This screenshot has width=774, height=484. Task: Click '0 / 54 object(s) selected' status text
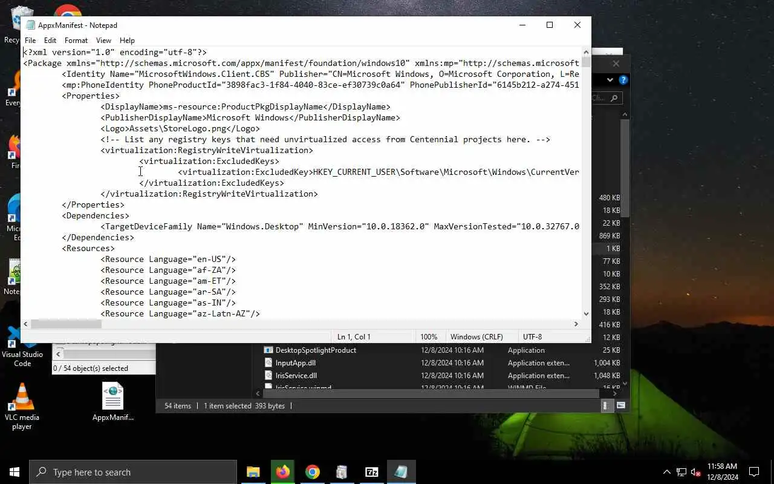[x=91, y=368]
